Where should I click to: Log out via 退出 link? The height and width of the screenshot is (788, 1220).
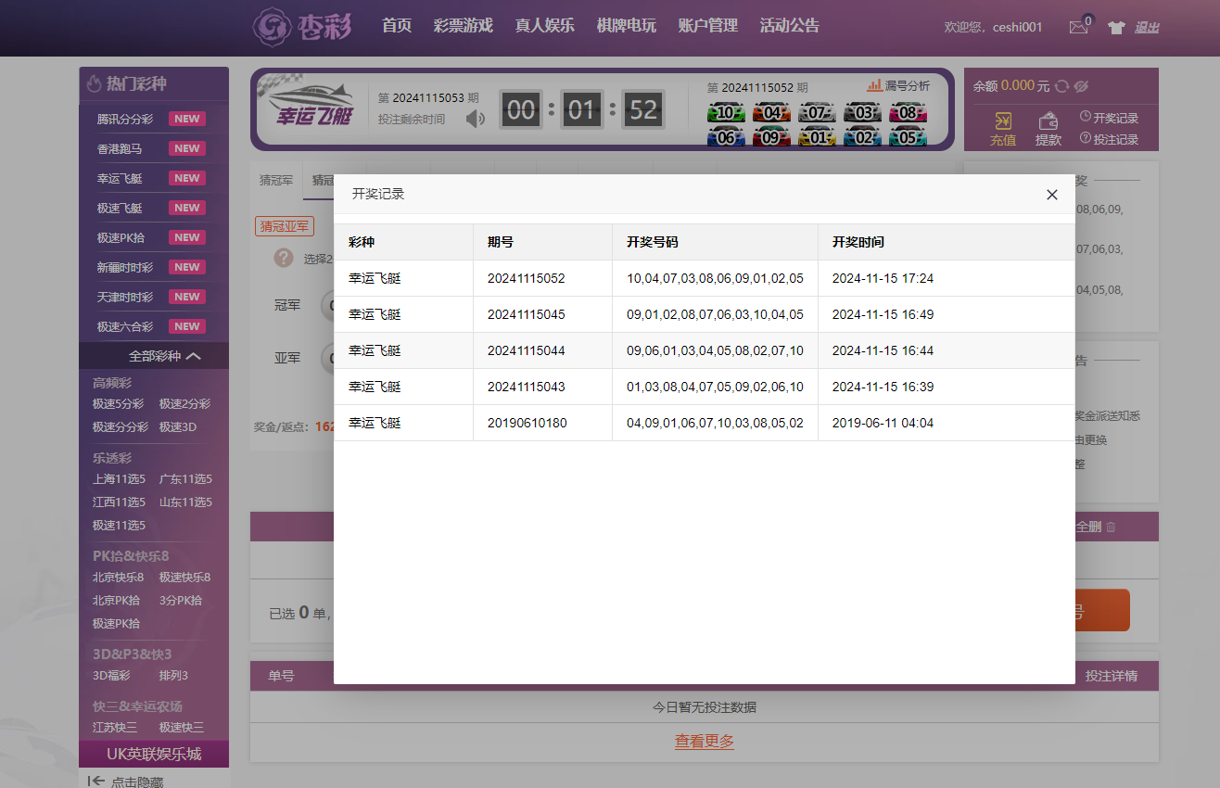pyautogui.click(x=1147, y=28)
